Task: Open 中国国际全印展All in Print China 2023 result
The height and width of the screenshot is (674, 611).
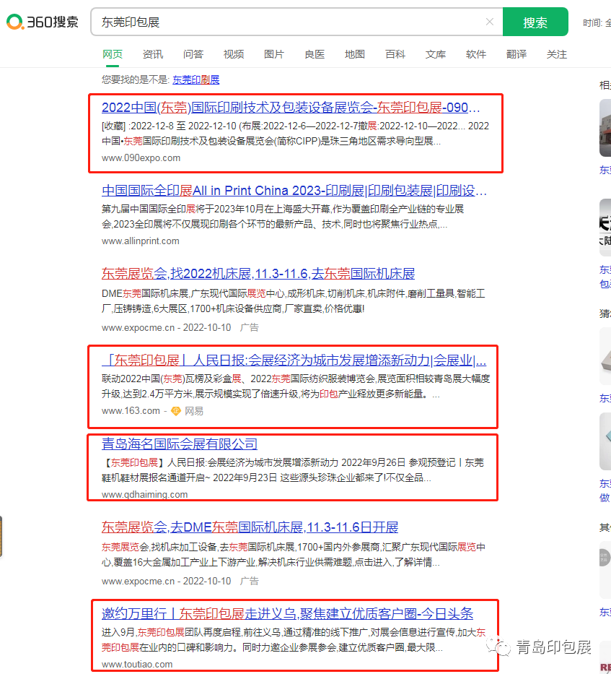Action: [294, 191]
